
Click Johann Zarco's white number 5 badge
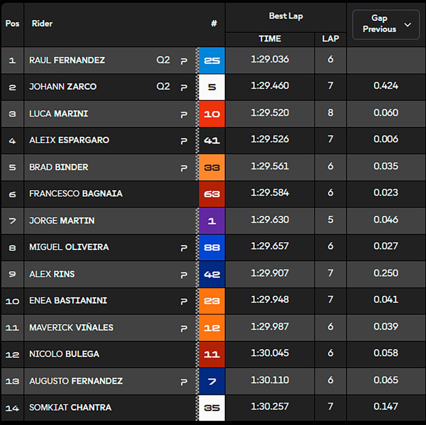coord(212,87)
